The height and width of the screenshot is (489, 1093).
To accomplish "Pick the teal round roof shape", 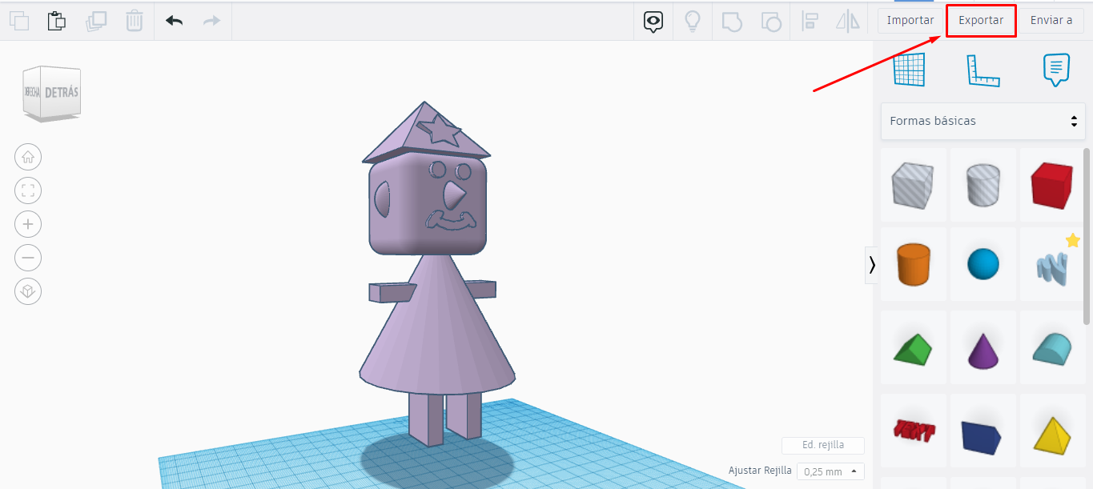I will [x=1051, y=348].
